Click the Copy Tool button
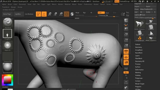Screen dimensions: 160x90 139,3
